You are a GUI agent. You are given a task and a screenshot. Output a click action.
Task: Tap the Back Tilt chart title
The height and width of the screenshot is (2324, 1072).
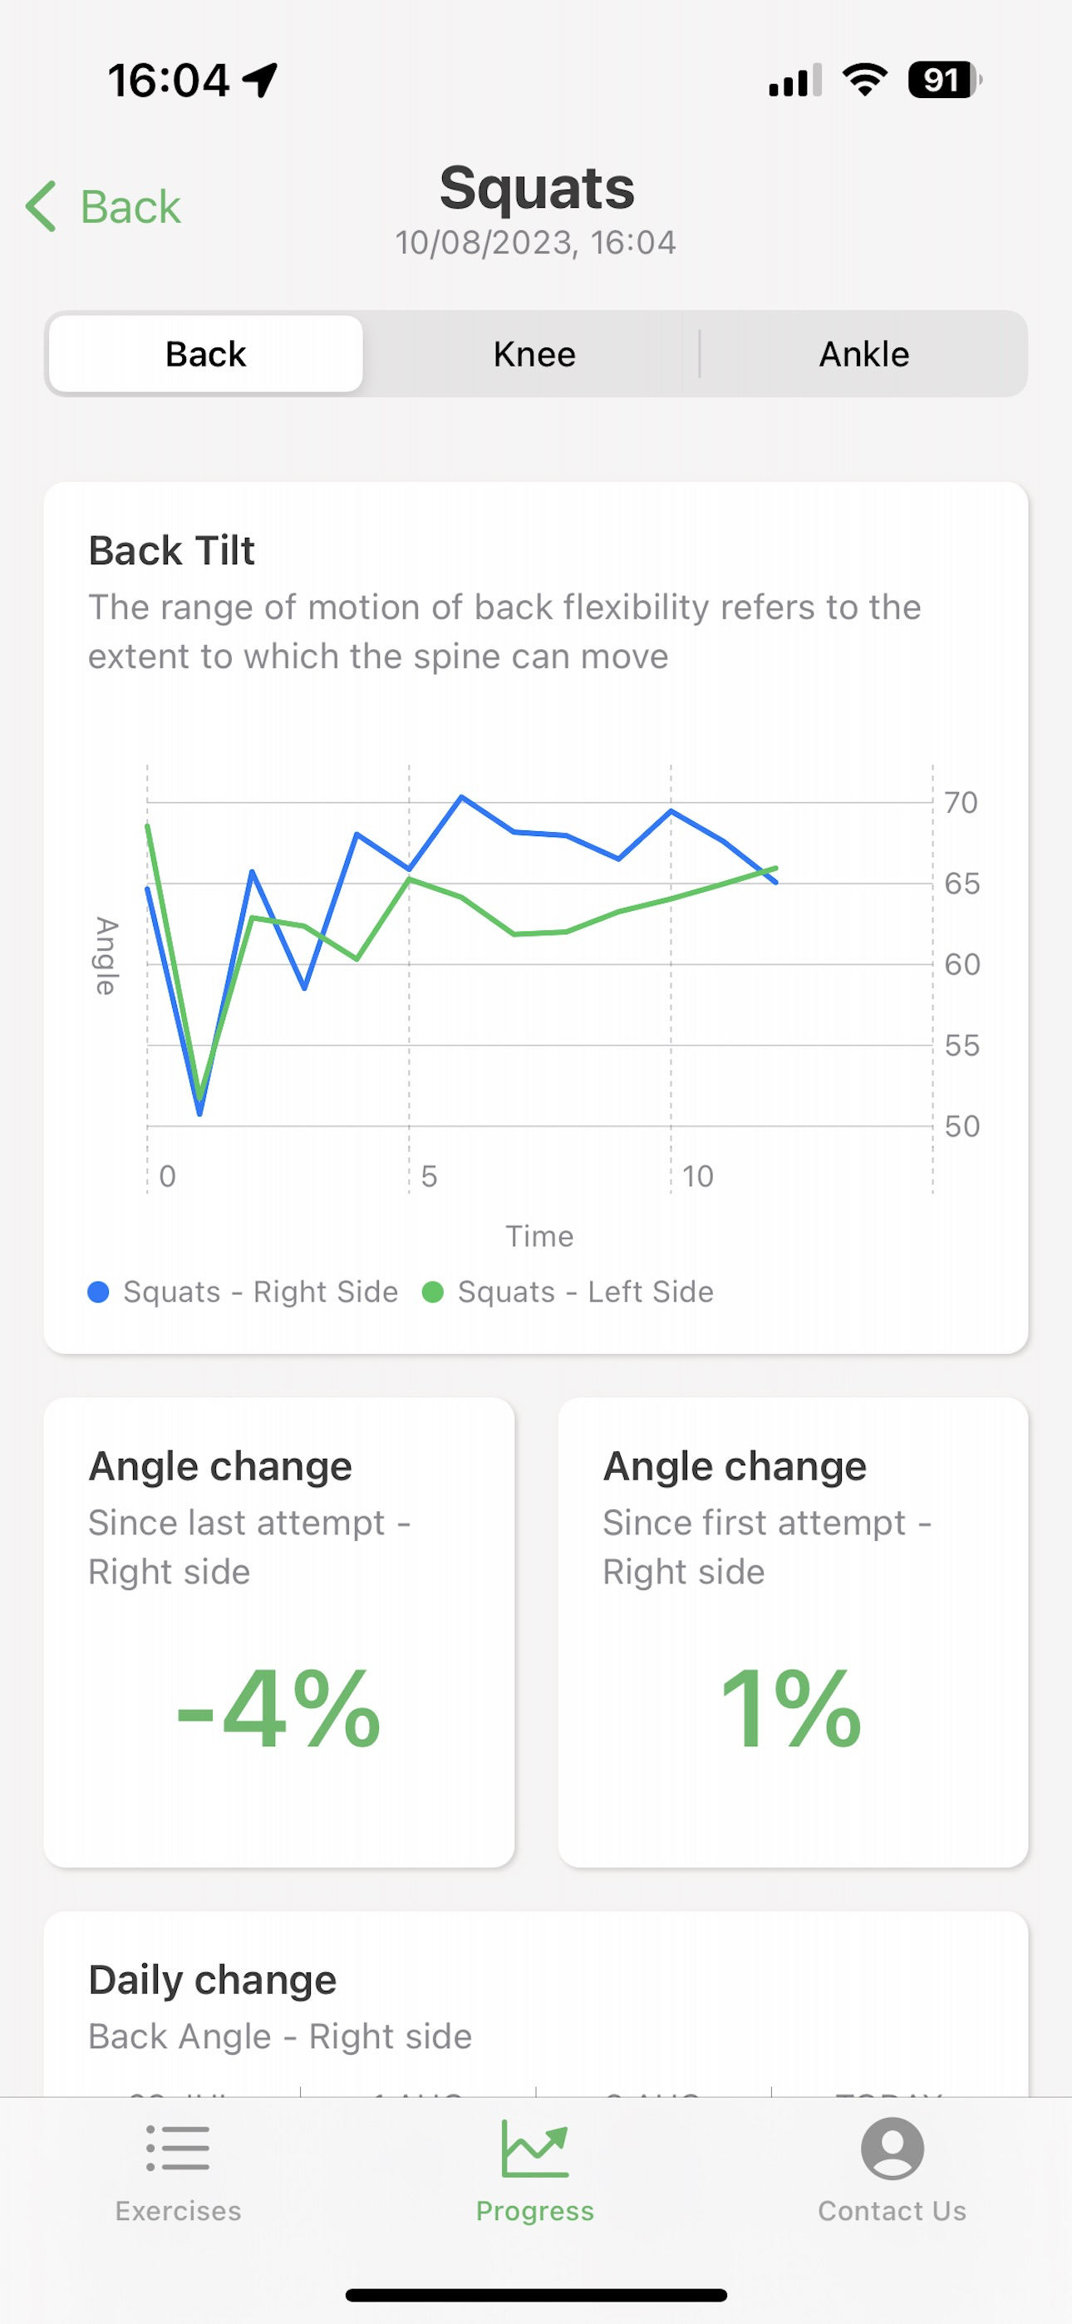click(171, 550)
